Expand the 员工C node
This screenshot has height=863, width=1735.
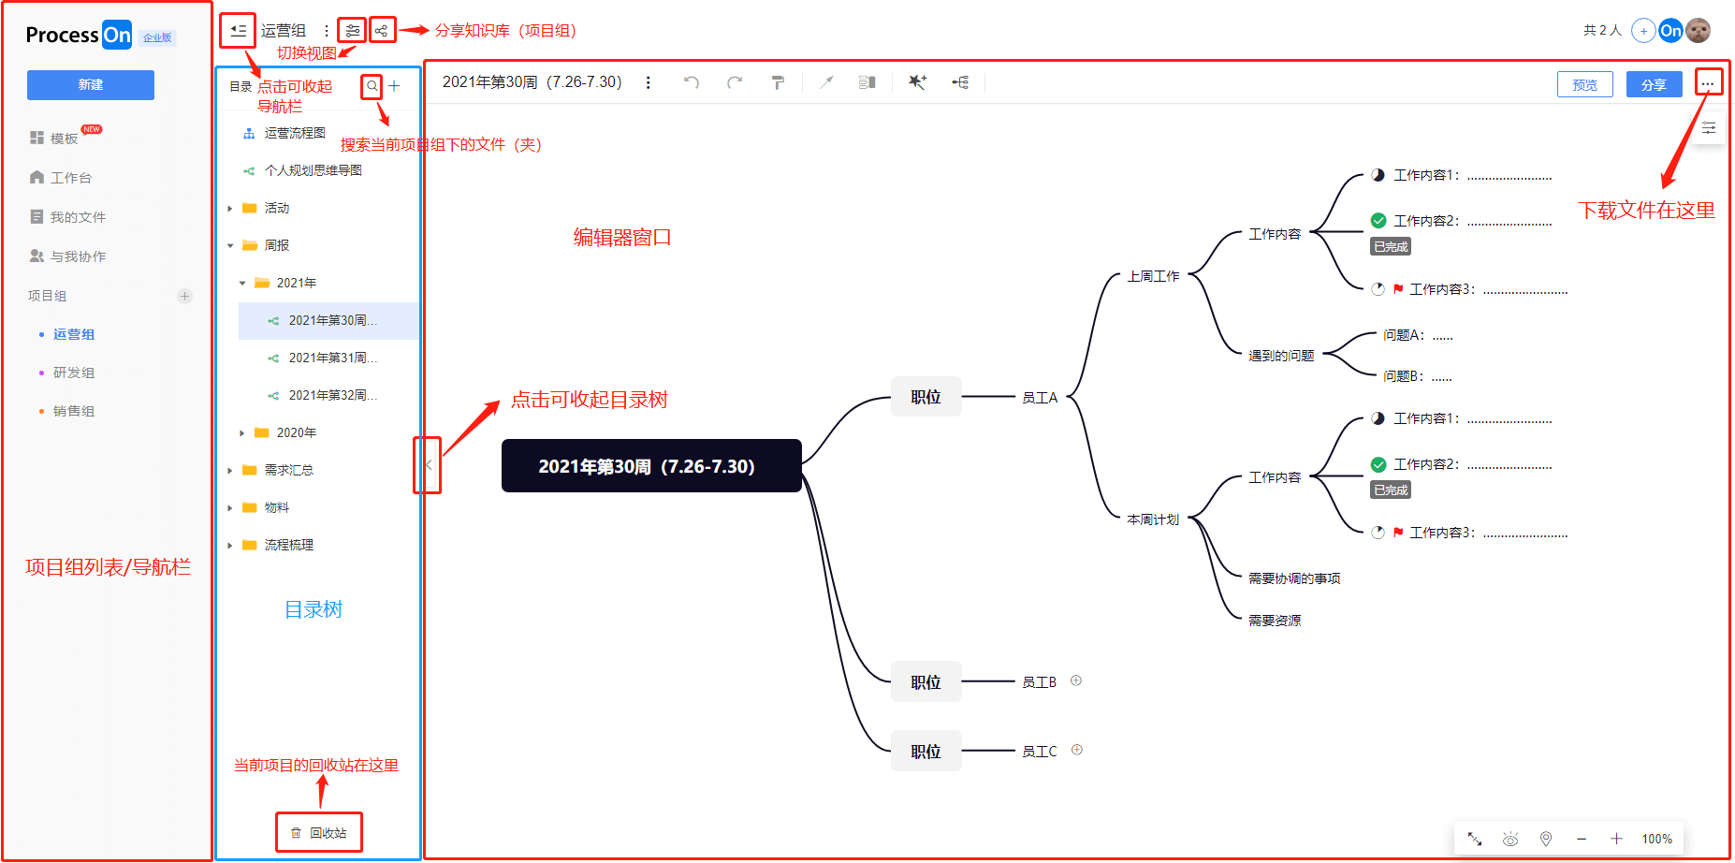tap(1077, 750)
